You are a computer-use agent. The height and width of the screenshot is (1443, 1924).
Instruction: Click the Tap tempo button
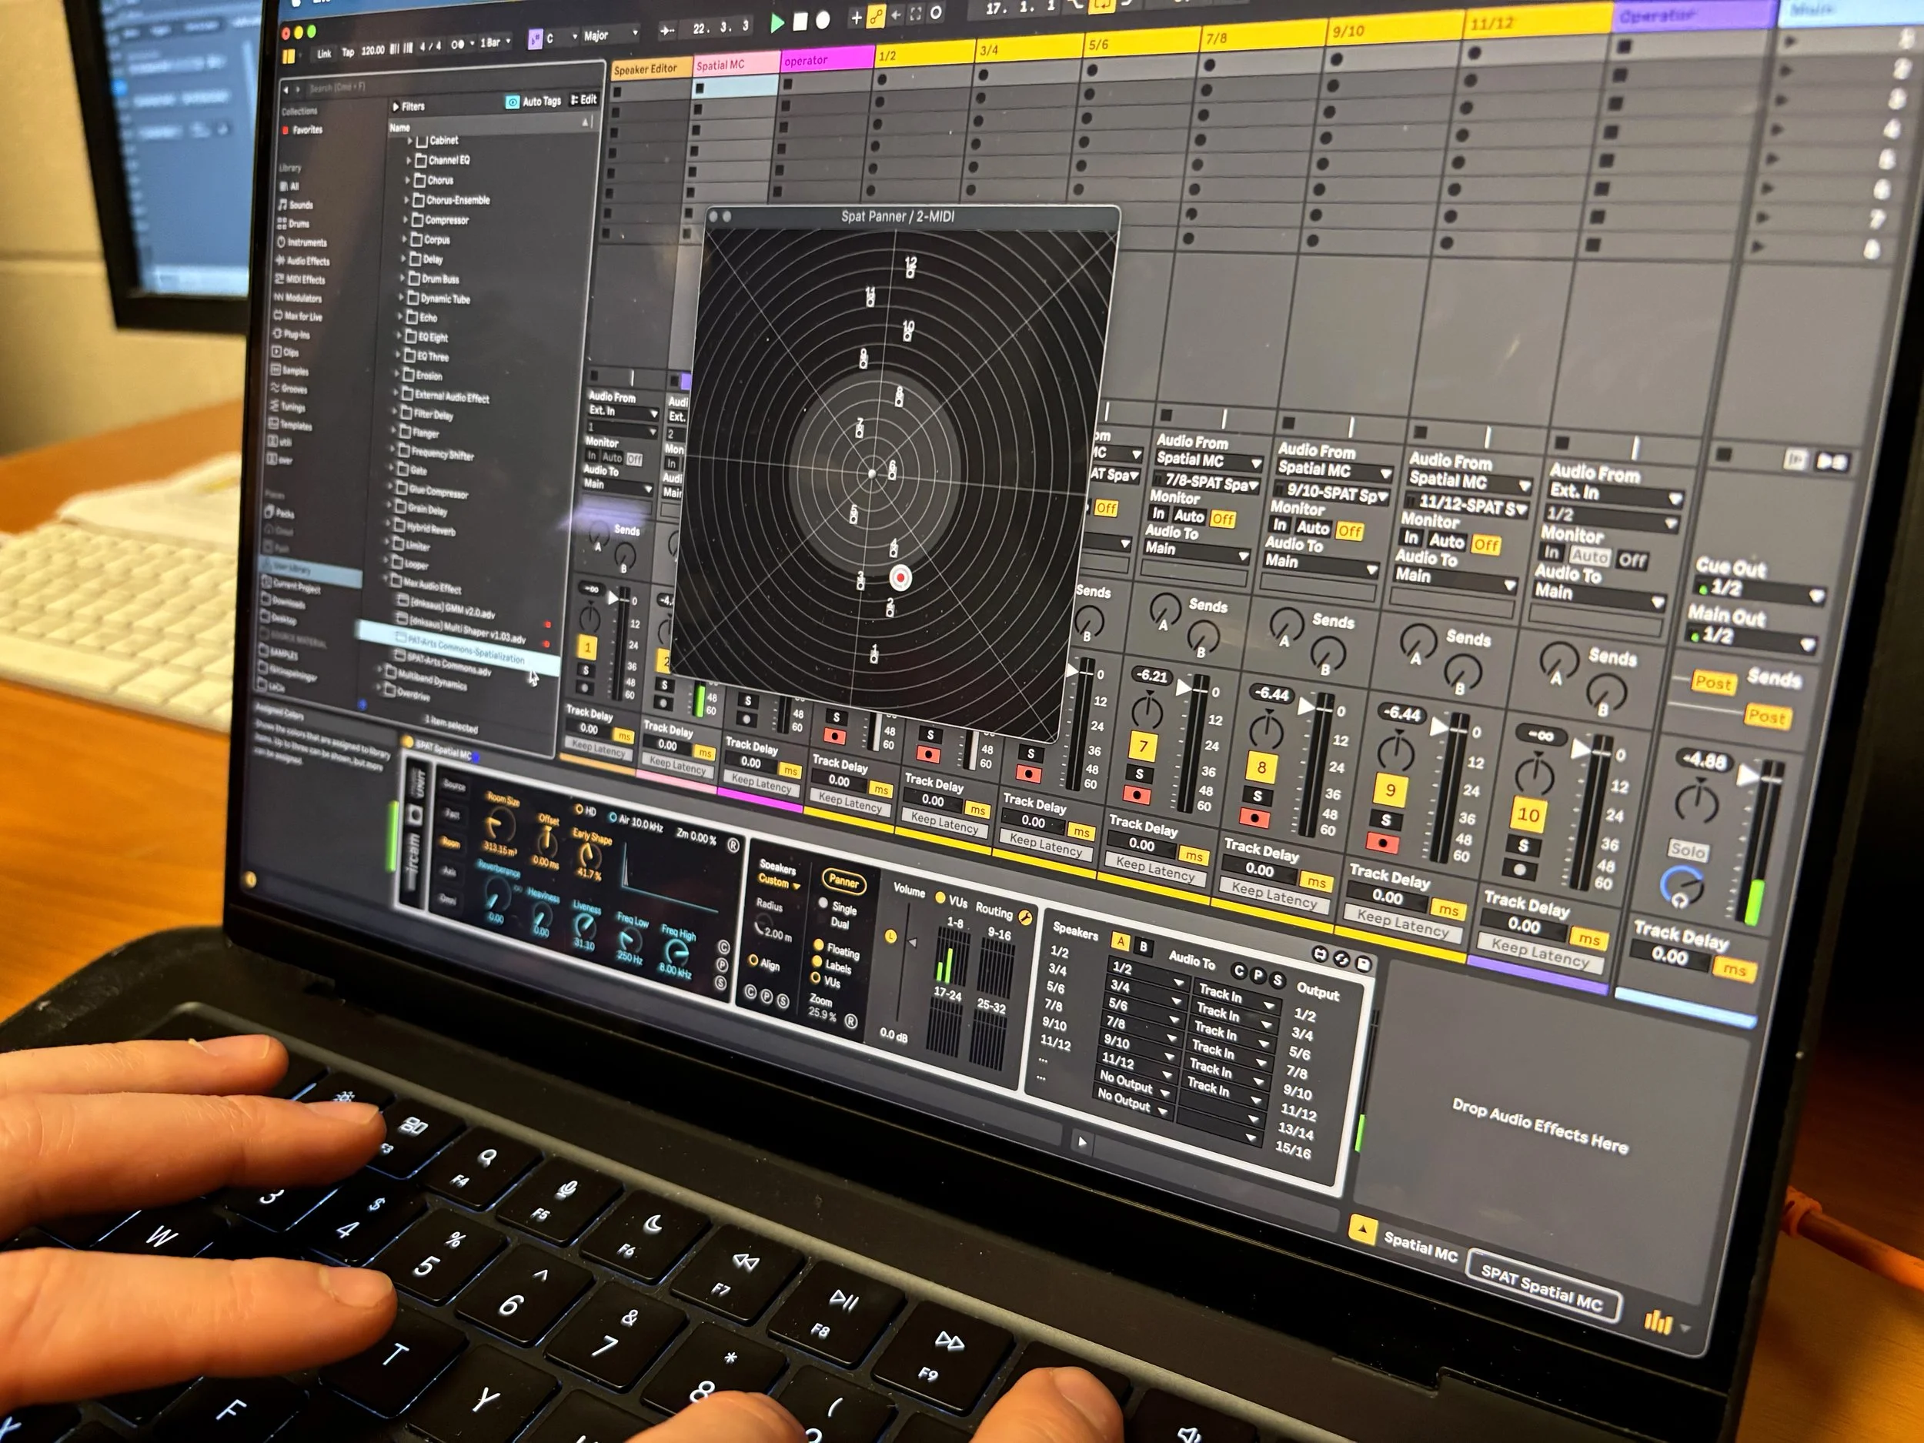pos(348,52)
